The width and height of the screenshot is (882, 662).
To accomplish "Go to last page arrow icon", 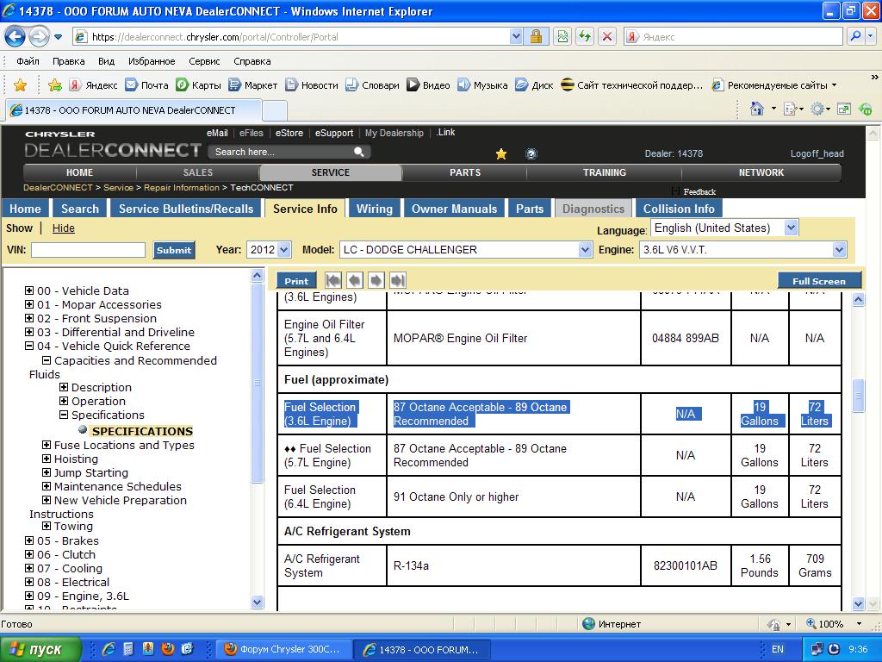I will (x=398, y=280).
